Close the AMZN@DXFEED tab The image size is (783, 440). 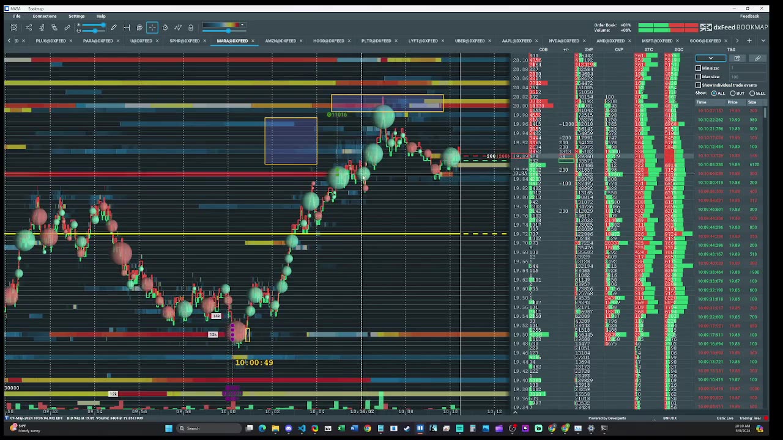(301, 41)
